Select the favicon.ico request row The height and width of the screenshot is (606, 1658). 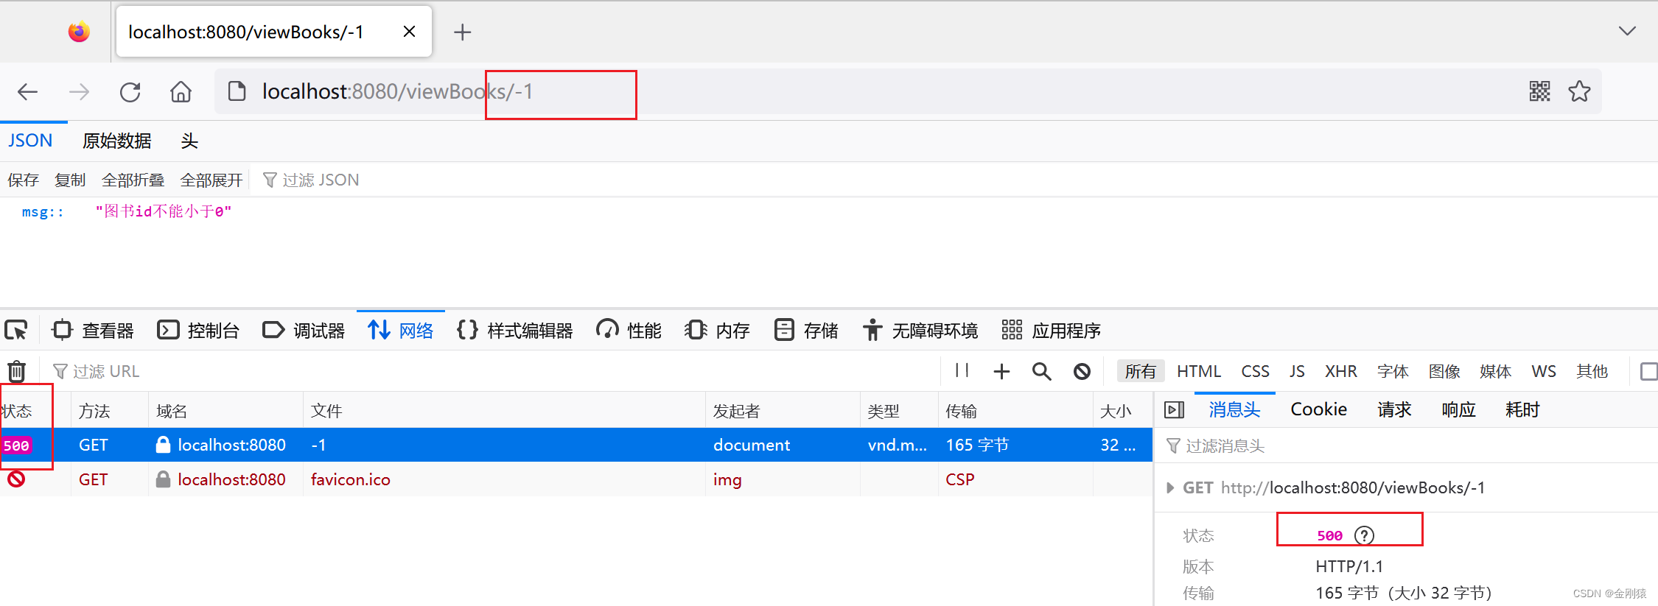pos(576,479)
